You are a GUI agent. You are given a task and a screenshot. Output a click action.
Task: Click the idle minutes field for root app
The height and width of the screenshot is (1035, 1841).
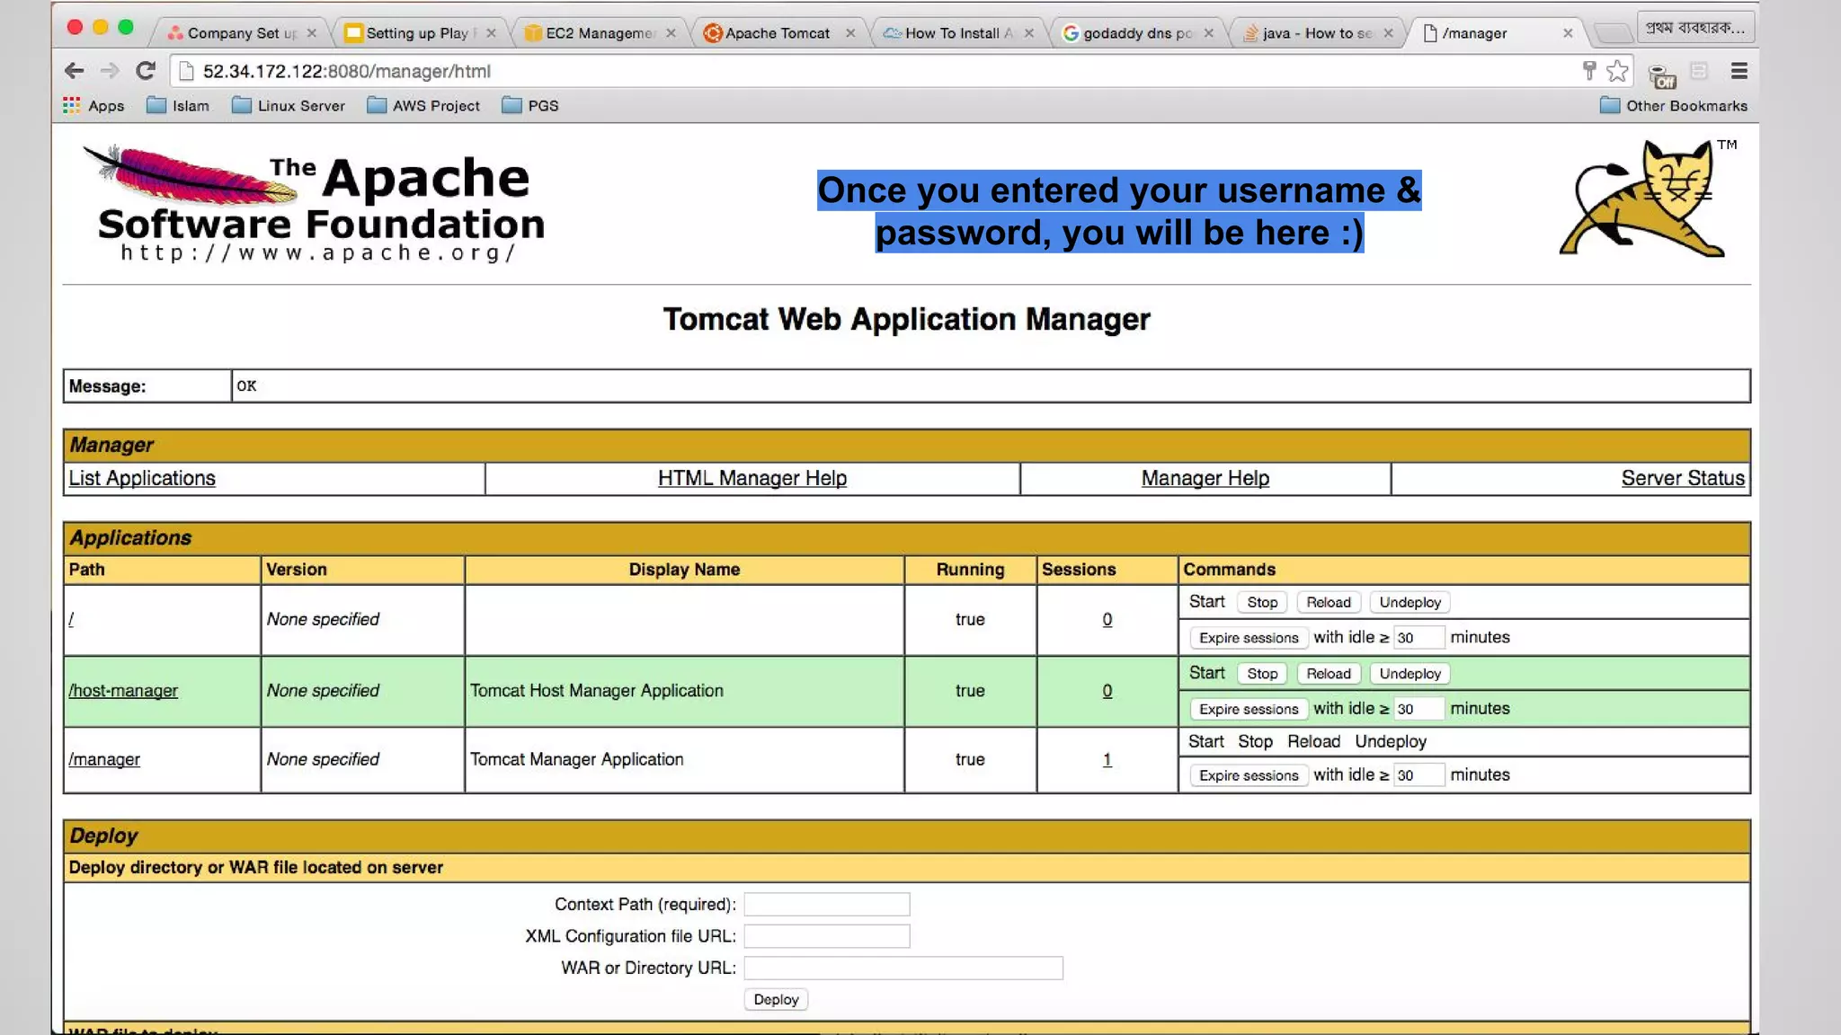pyautogui.click(x=1419, y=637)
